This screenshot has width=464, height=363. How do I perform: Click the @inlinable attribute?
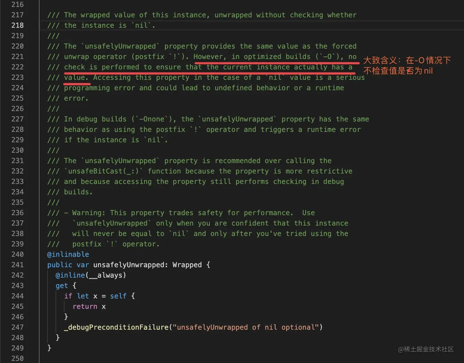coord(68,254)
